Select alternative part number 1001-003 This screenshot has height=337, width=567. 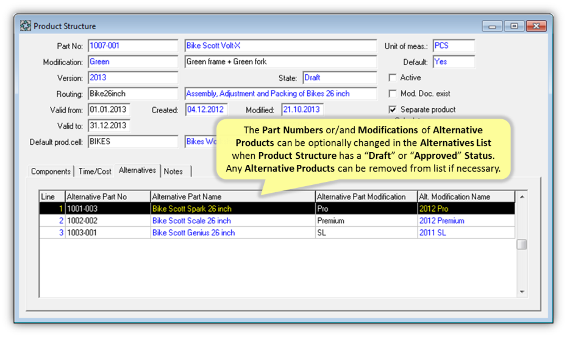point(108,209)
